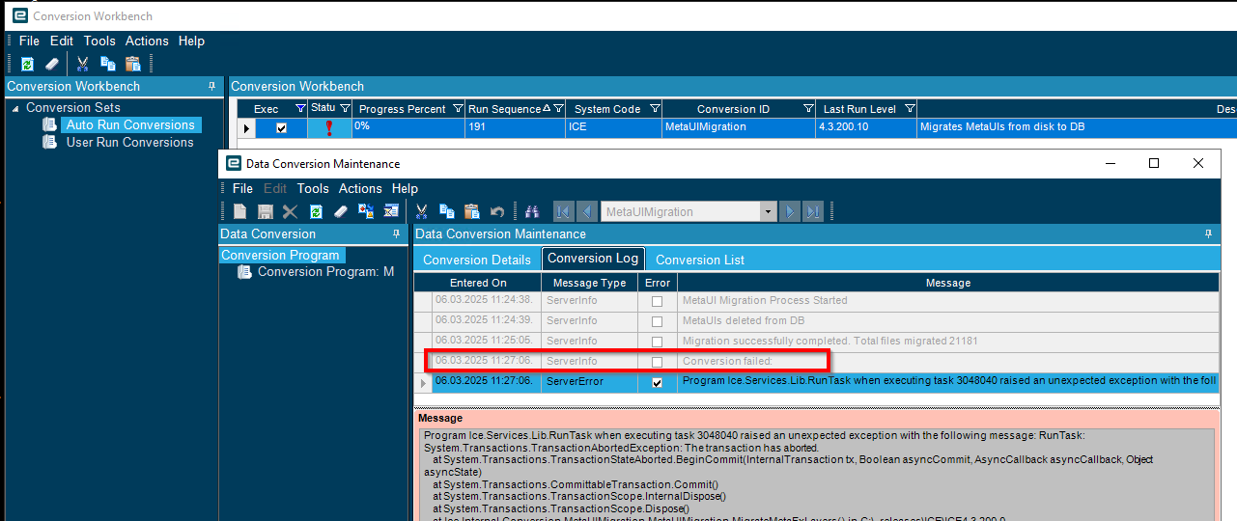Open the MetaUIMigration record dropdown
This screenshot has width=1237, height=521.
tap(769, 211)
